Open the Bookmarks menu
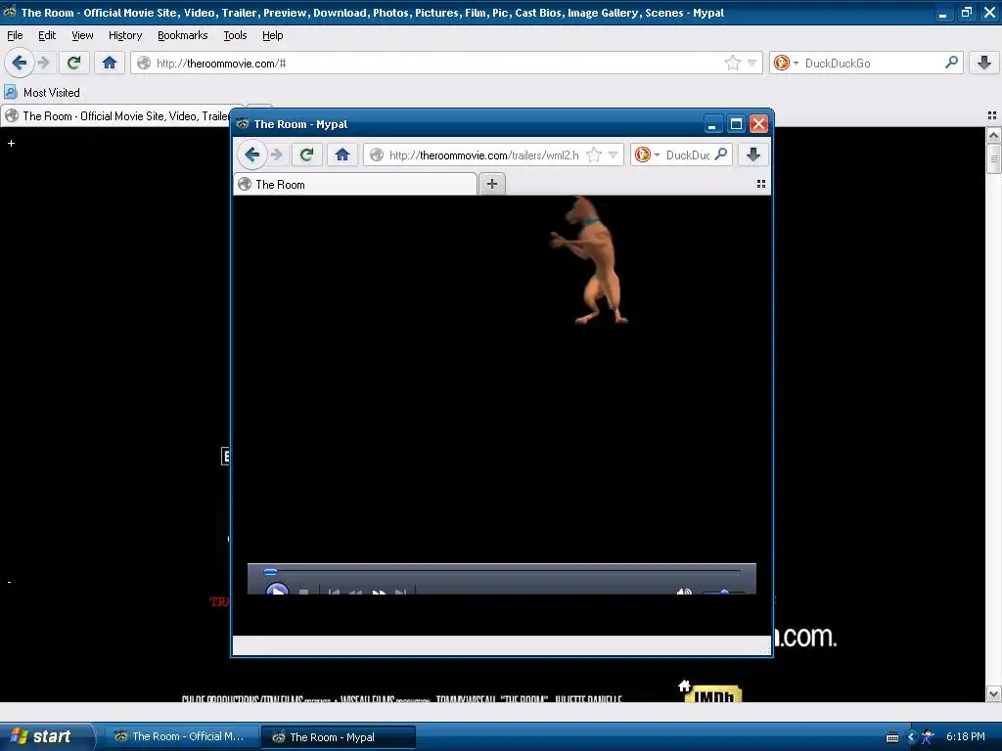 tap(182, 35)
